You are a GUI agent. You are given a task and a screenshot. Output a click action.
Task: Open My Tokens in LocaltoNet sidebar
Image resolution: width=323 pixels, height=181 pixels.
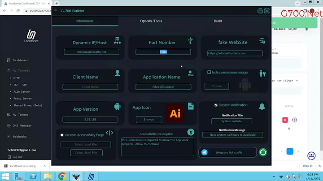(20, 115)
